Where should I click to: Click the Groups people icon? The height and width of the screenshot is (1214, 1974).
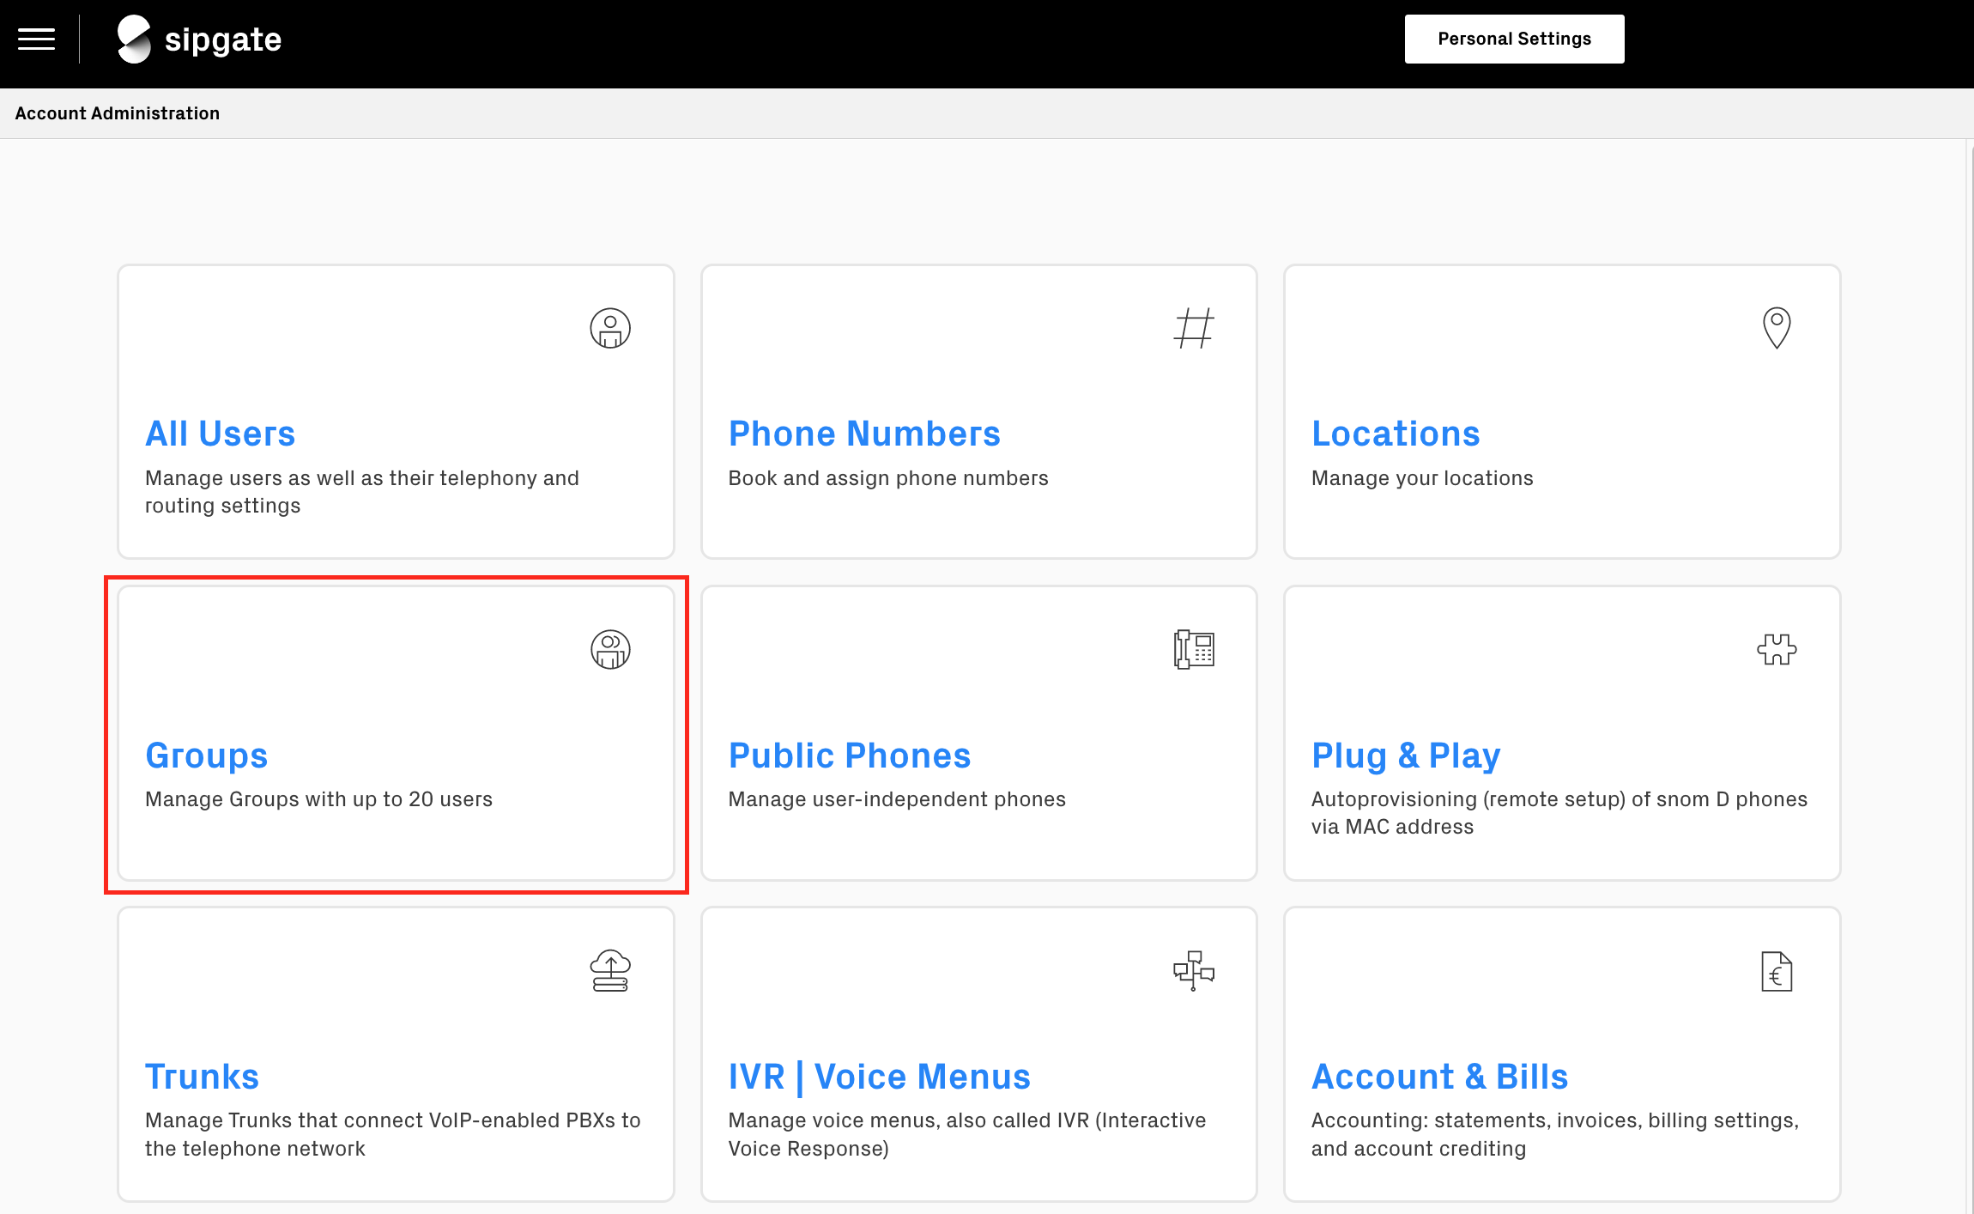(x=610, y=649)
